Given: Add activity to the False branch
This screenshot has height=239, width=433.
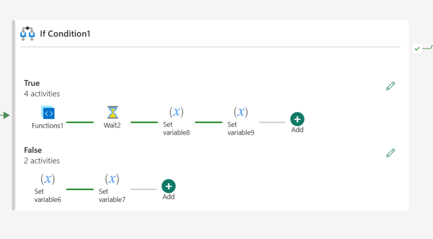Looking at the screenshot, I should (169, 186).
